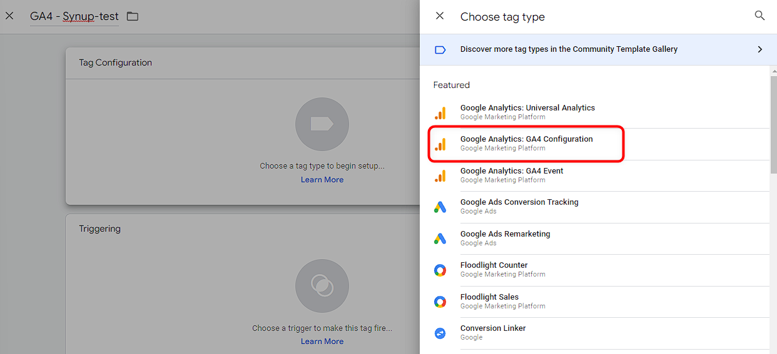Click the Google Ads Conversion Tracking icon
This screenshot has width=777, height=354.
440,207
